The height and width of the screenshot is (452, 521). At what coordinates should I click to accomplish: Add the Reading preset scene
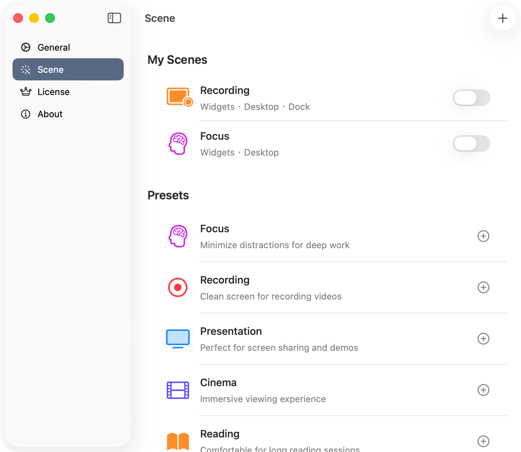[483, 441]
